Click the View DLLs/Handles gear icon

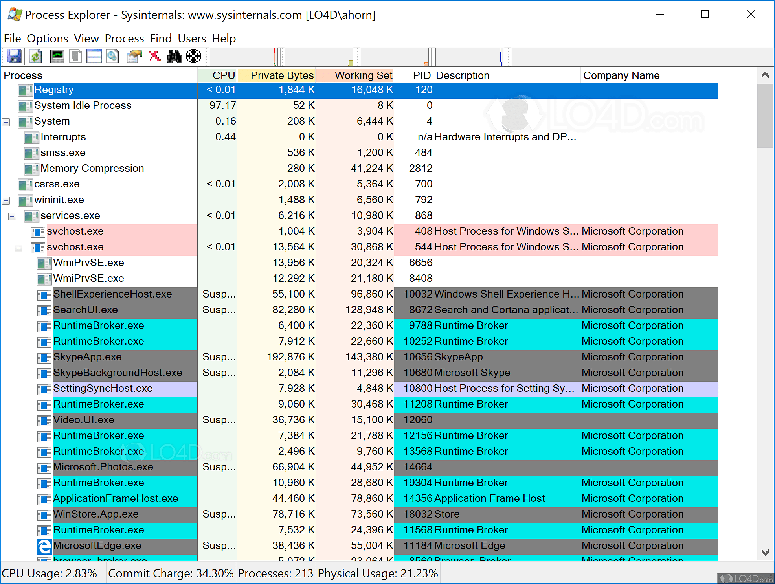tap(112, 57)
